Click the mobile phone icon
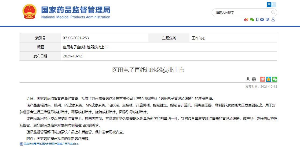The image size is (300, 157). pyautogui.click(x=257, y=20)
